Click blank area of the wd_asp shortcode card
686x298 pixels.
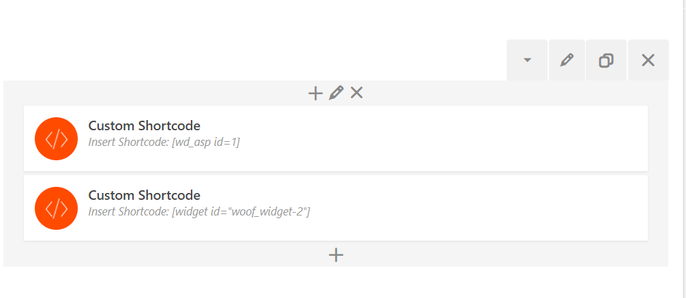tap(443, 138)
